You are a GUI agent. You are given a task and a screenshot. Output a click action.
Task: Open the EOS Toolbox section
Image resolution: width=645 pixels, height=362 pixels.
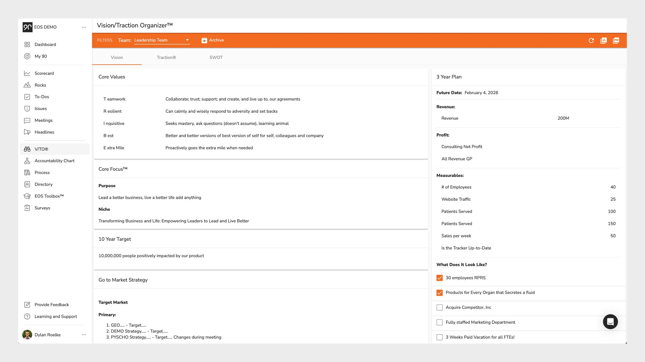(x=49, y=196)
